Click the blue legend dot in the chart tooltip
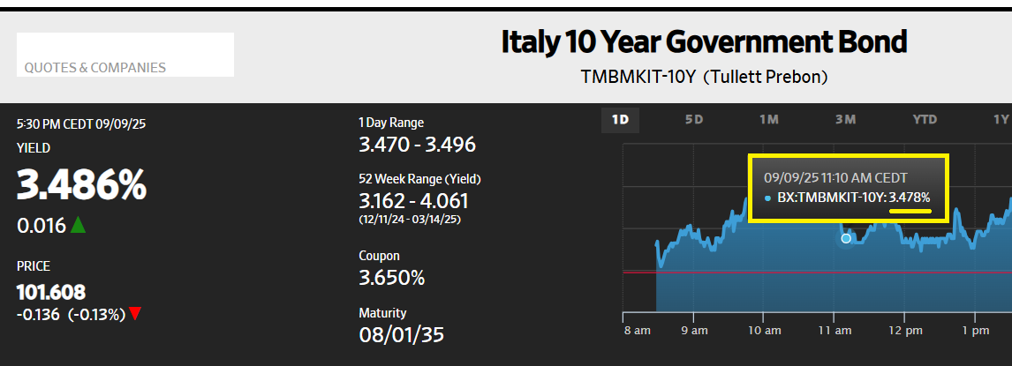The image size is (1012, 366). click(x=767, y=198)
